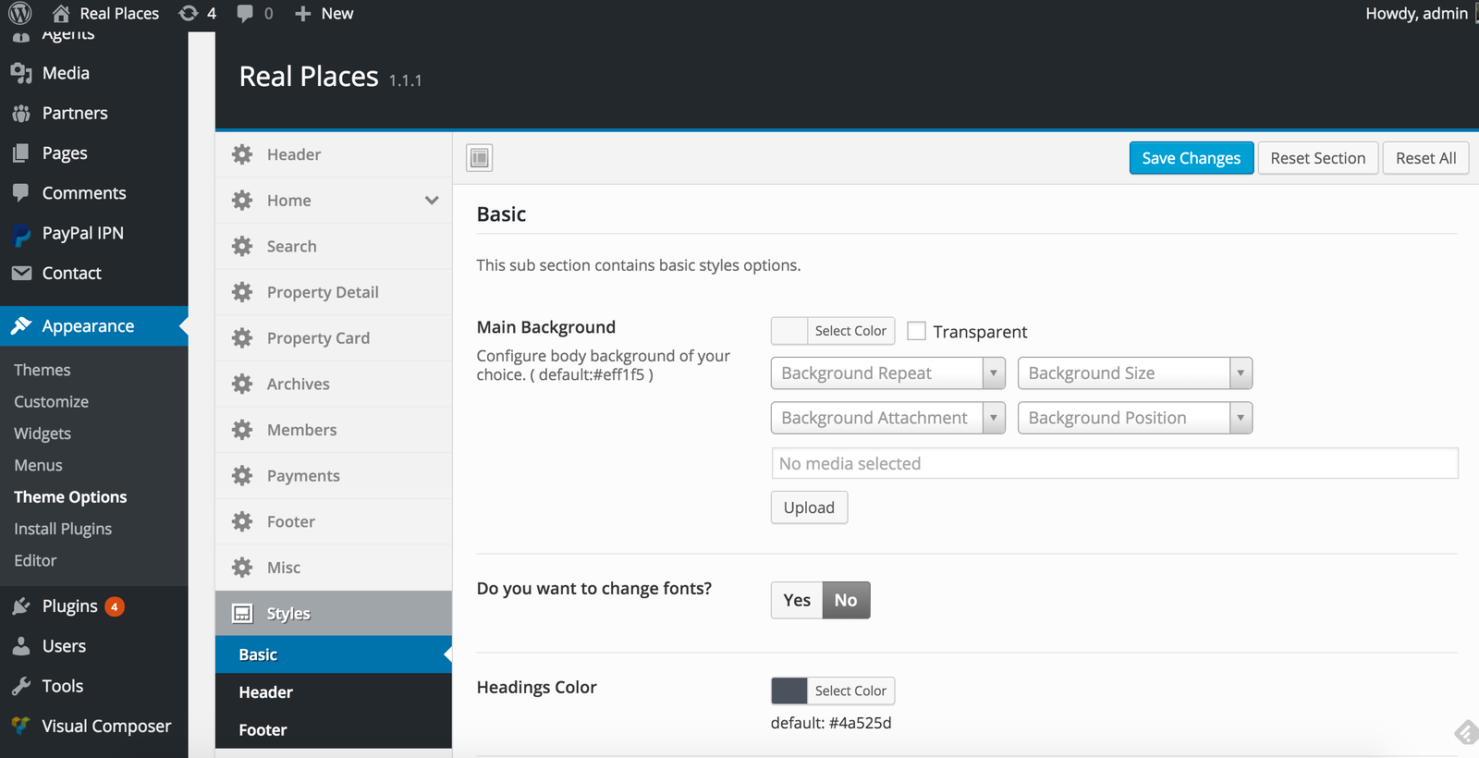Image resolution: width=1479 pixels, height=758 pixels.
Task: Open the Background Repeat dropdown
Action: pos(887,373)
